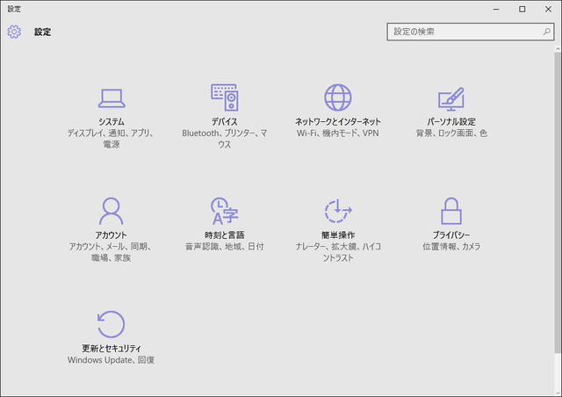Click the magnifier icon in search box
The image size is (562, 397).
[x=546, y=32]
